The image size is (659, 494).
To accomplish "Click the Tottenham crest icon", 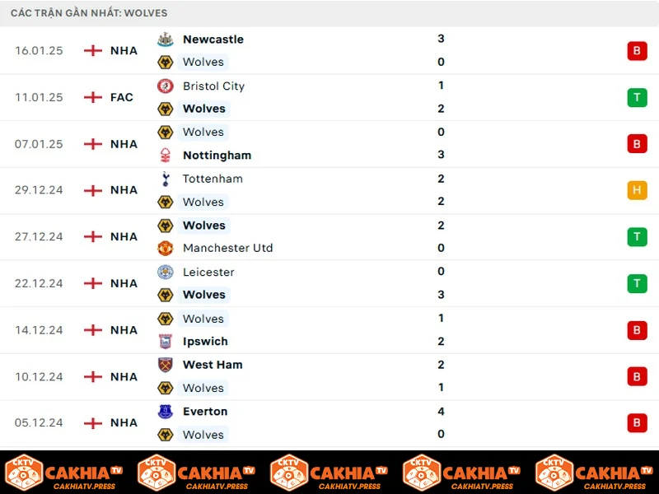I will (x=166, y=179).
